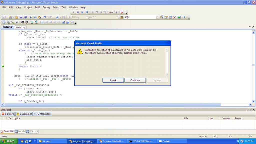Open the Start Page green arrow icon
The height and width of the screenshot is (144, 256).
point(179,17)
